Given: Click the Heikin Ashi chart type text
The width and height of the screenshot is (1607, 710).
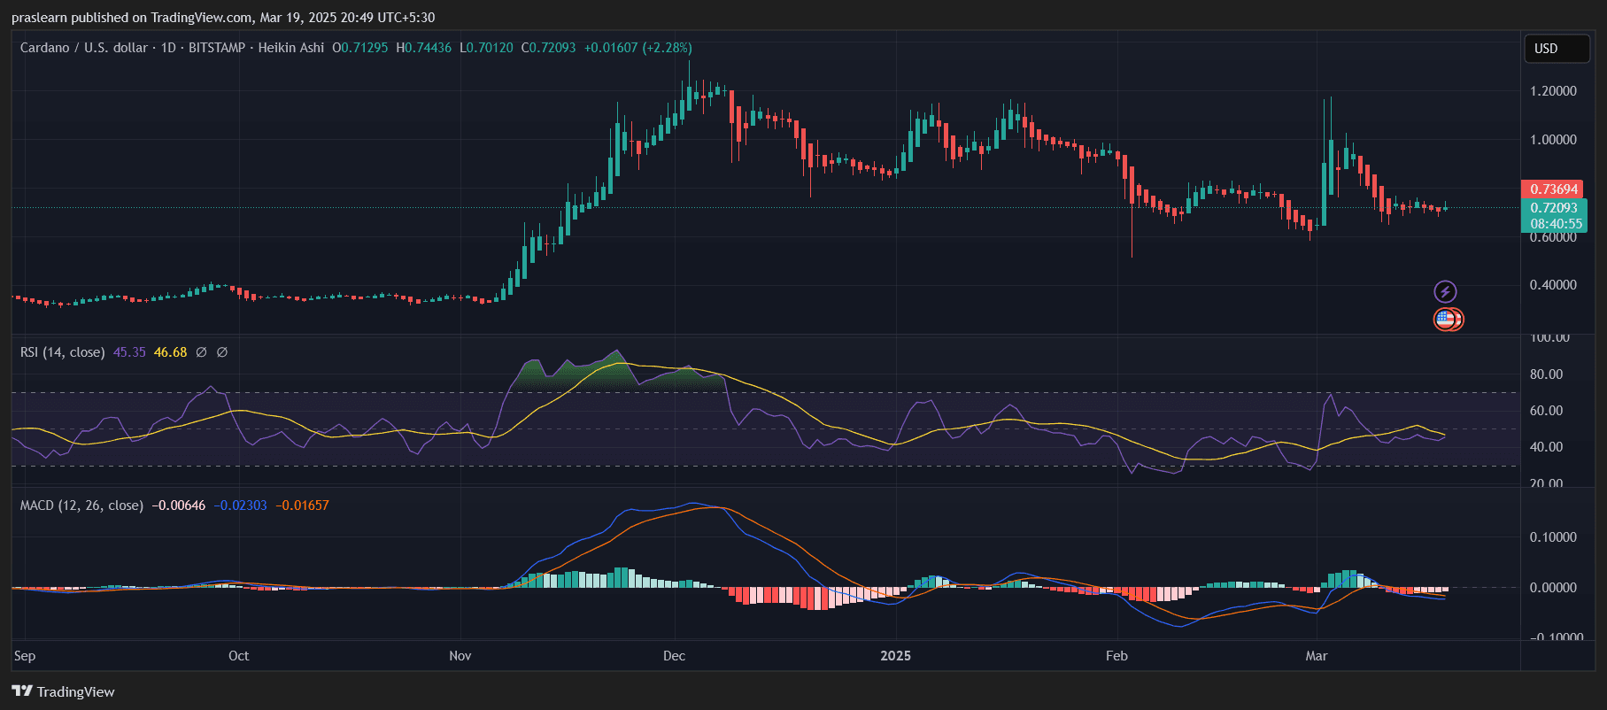Looking at the screenshot, I should coord(291,48).
